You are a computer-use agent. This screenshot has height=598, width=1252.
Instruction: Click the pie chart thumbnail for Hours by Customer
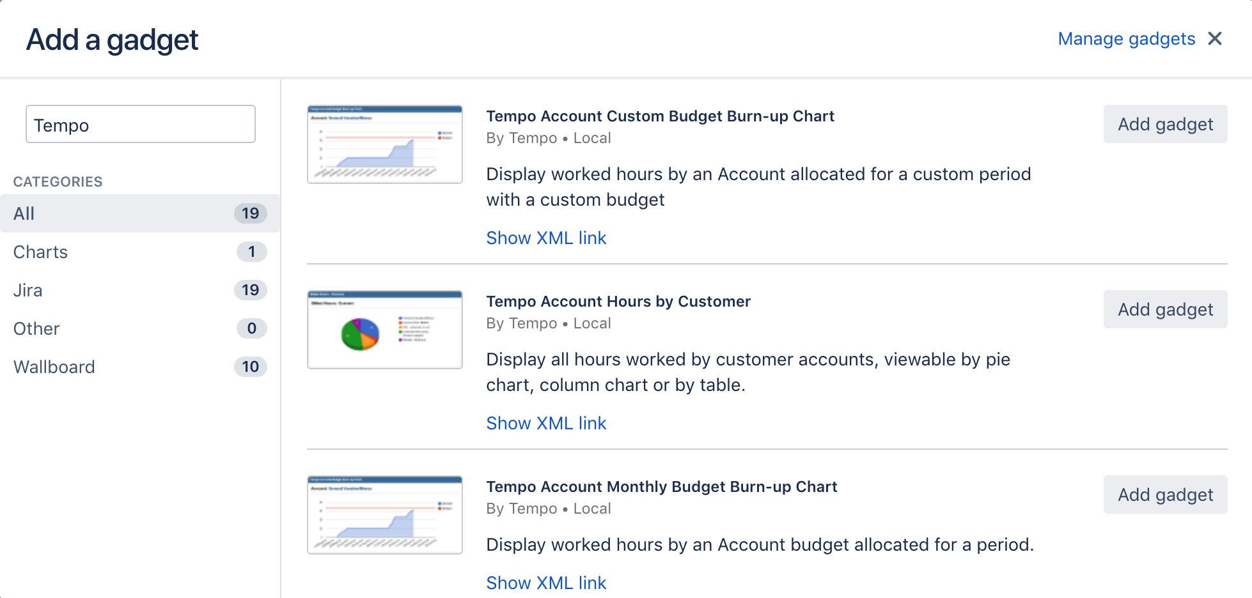tap(385, 330)
